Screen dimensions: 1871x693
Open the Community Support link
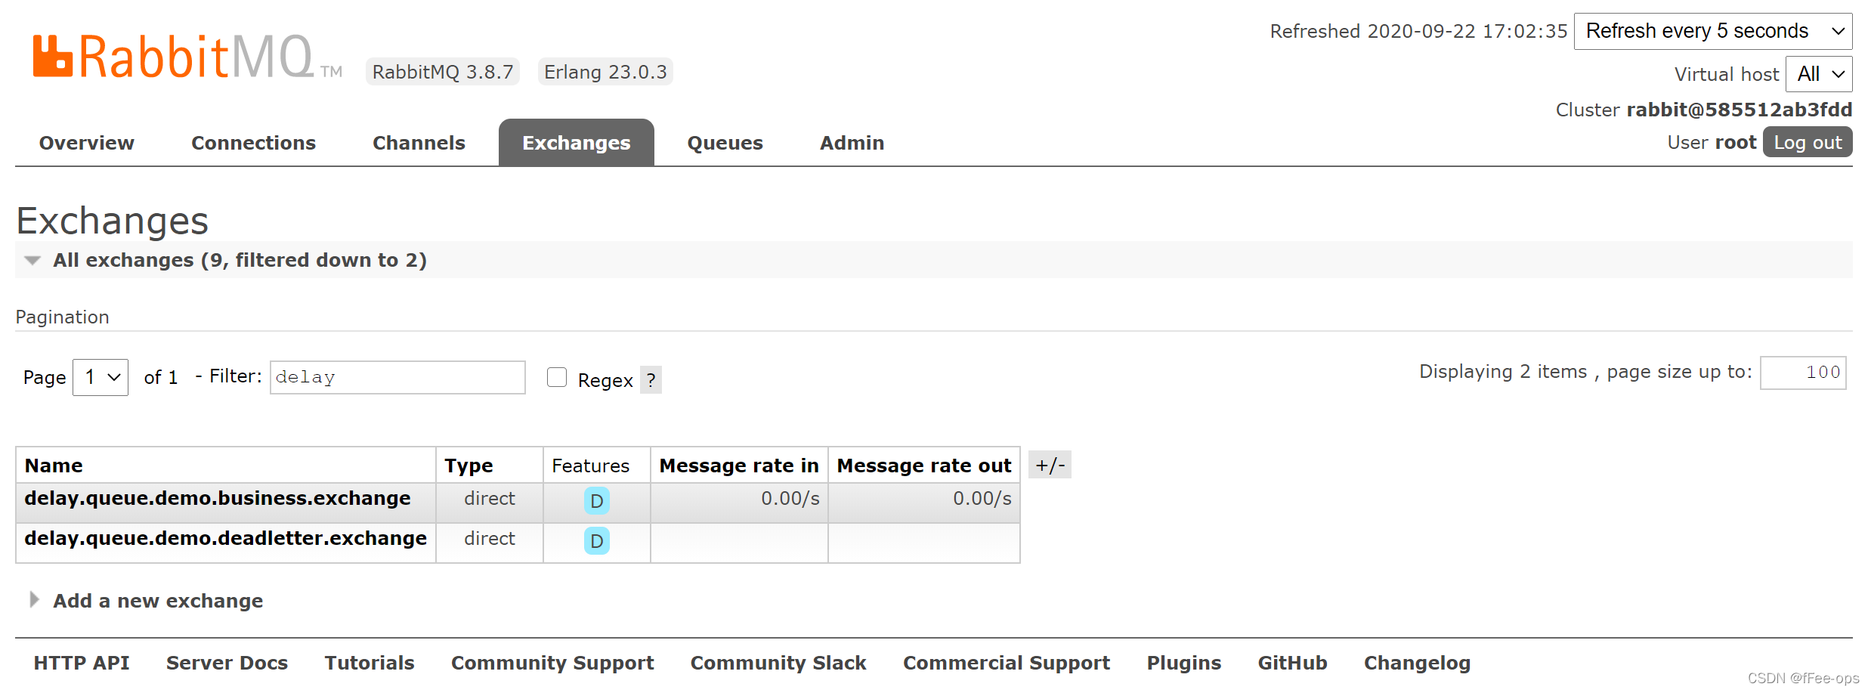coord(552,663)
